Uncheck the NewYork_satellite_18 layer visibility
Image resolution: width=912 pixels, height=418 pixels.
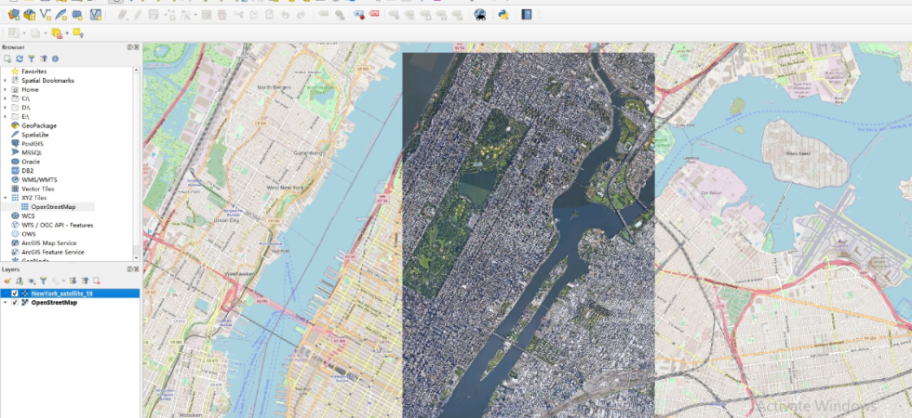tap(15, 294)
